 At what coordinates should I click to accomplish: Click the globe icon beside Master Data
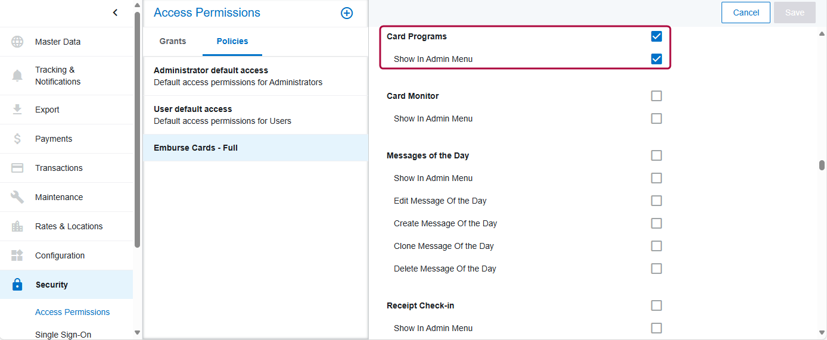tap(17, 42)
